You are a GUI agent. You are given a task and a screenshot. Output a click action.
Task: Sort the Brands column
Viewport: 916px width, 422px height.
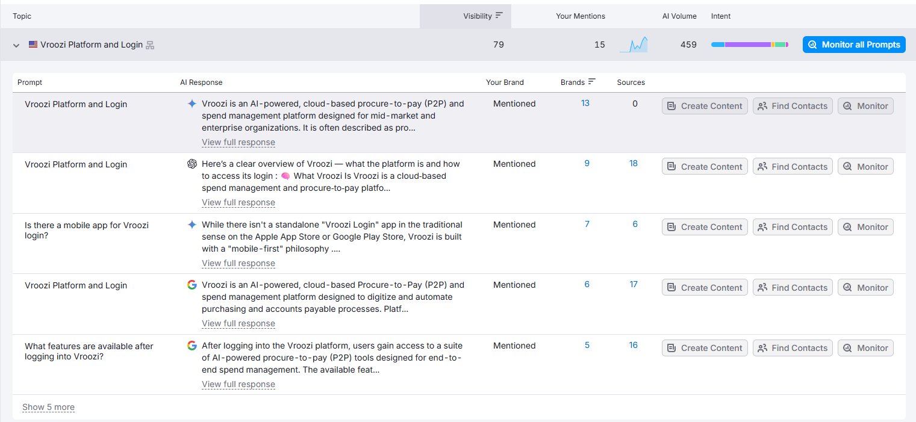(x=578, y=82)
